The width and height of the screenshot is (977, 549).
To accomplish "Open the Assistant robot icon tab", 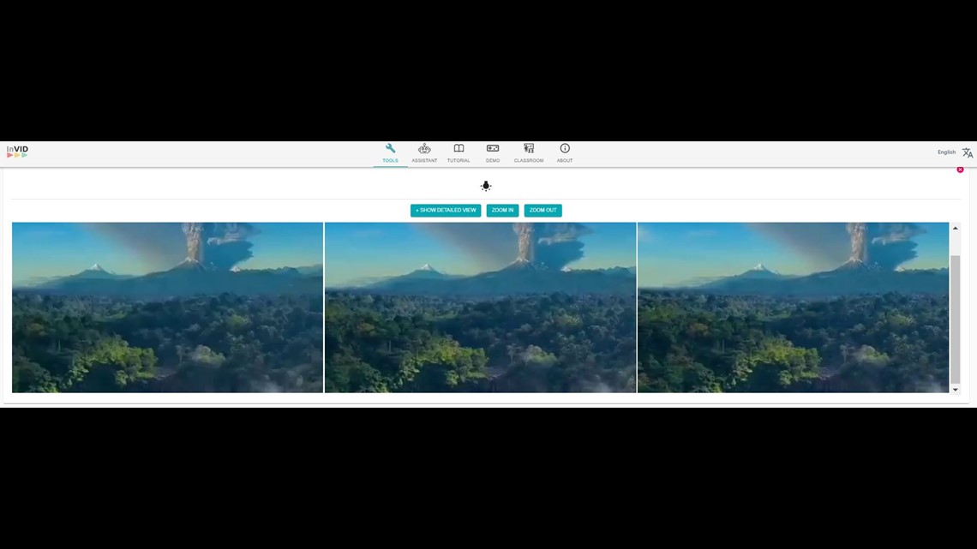I will [x=424, y=152].
